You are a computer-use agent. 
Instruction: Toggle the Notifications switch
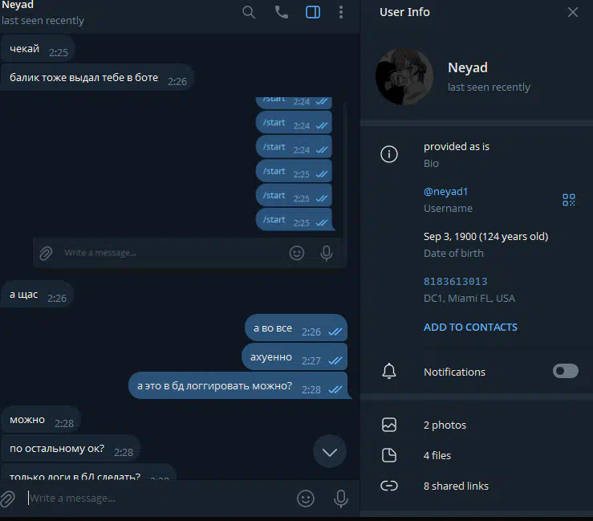point(566,371)
